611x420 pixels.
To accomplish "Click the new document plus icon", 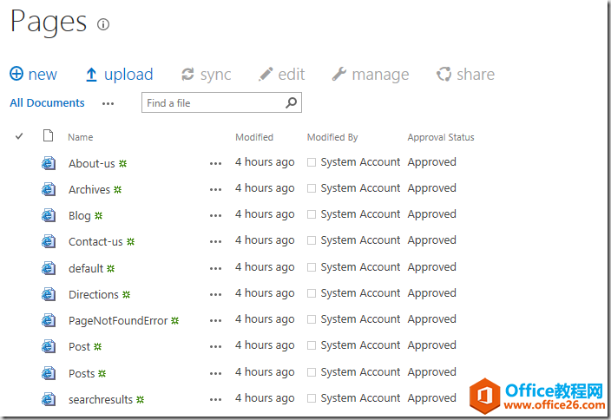I will click(x=16, y=75).
